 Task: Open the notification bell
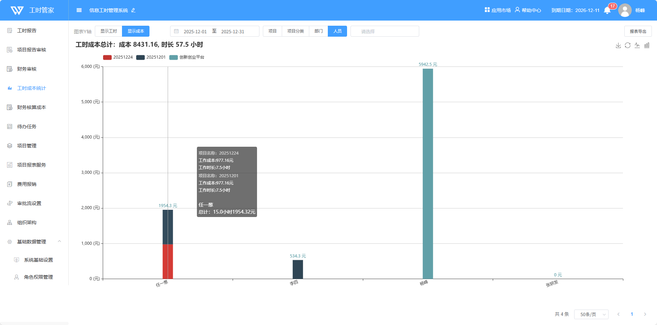pos(607,10)
